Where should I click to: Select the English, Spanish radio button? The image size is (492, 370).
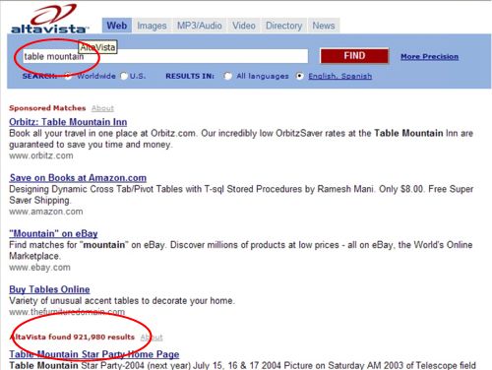coord(299,76)
